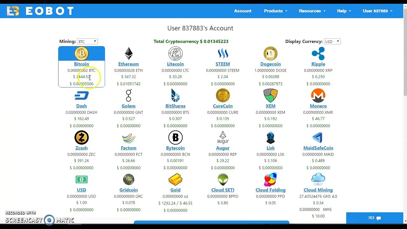
Task: Open the Zcash link
Action: pyautogui.click(x=81, y=148)
